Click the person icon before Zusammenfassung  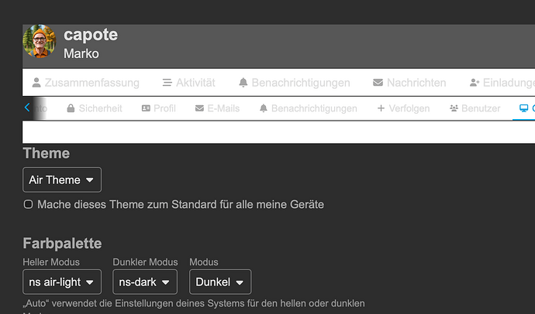(36, 83)
